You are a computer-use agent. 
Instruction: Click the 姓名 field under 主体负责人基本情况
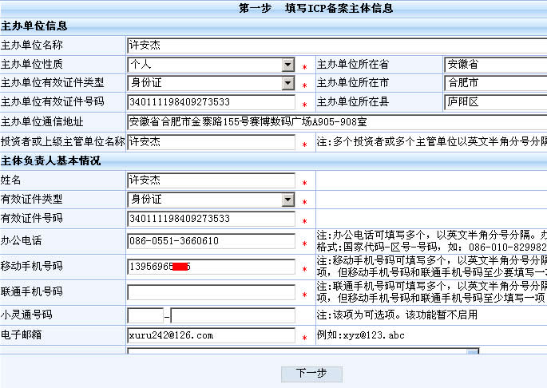(x=211, y=180)
